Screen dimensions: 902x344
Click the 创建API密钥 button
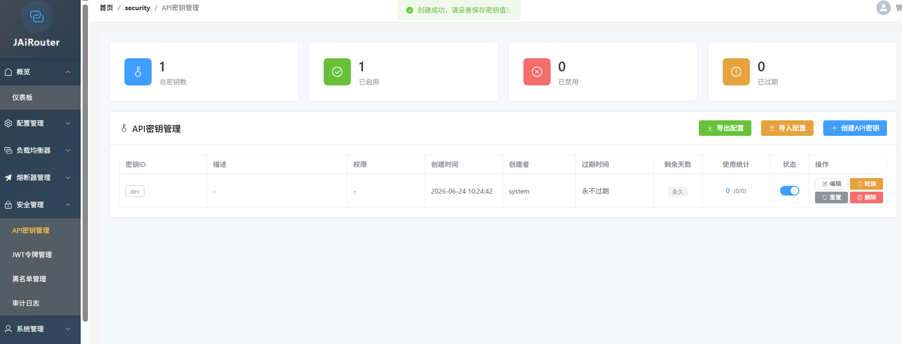point(855,128)
